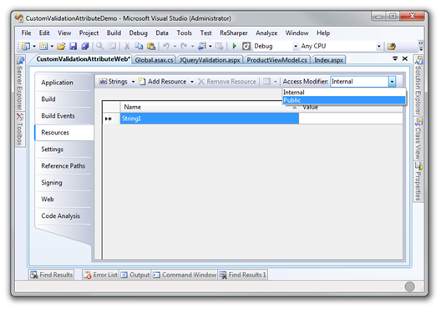441x309 pixels.
Task: Open the Edit menu
Action: [x=44, y=33]
